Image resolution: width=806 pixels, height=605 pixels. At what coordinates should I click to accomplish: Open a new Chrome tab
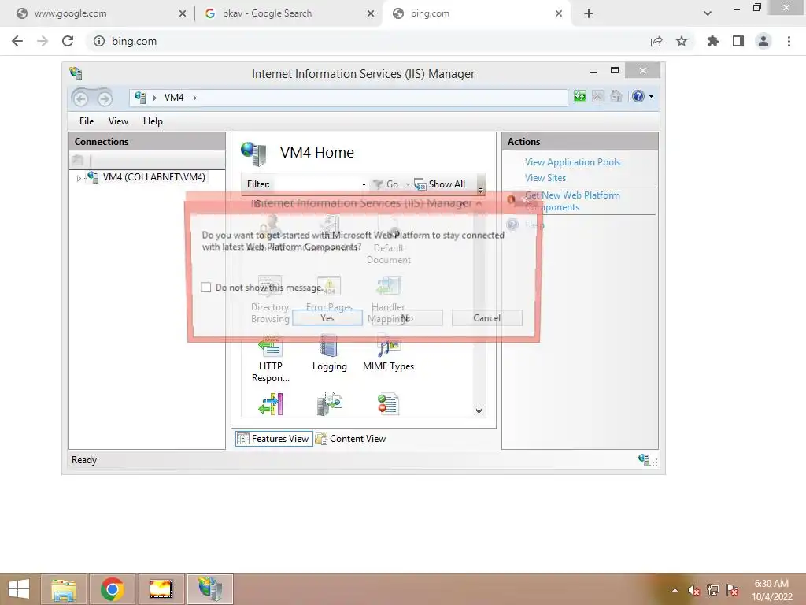click(x=589, y=13)
